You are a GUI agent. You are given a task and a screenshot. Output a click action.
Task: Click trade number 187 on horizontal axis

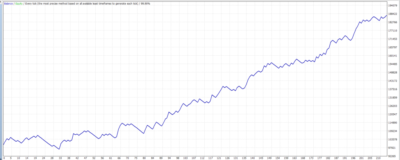point(336,158)
